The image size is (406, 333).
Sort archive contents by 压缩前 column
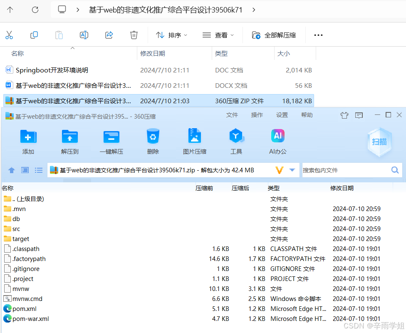point(204,188)
